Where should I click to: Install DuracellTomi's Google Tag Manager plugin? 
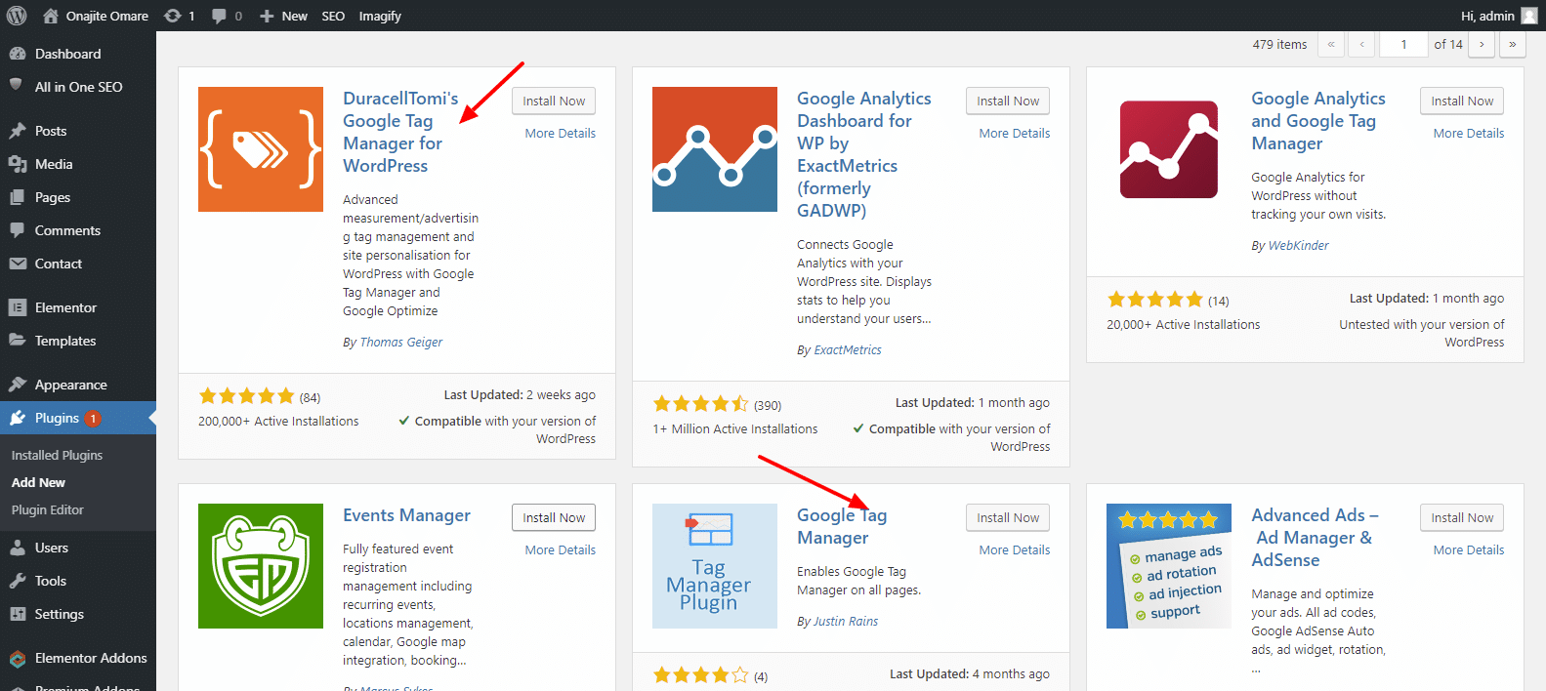(x=554, y=101)
